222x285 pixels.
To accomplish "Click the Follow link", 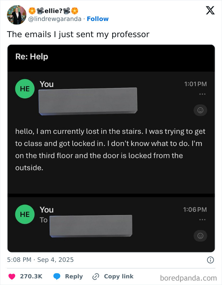I will [x=98, y=19].
